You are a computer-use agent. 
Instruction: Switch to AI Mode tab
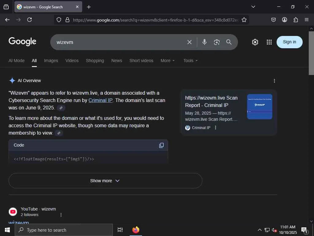pos(17,61)
